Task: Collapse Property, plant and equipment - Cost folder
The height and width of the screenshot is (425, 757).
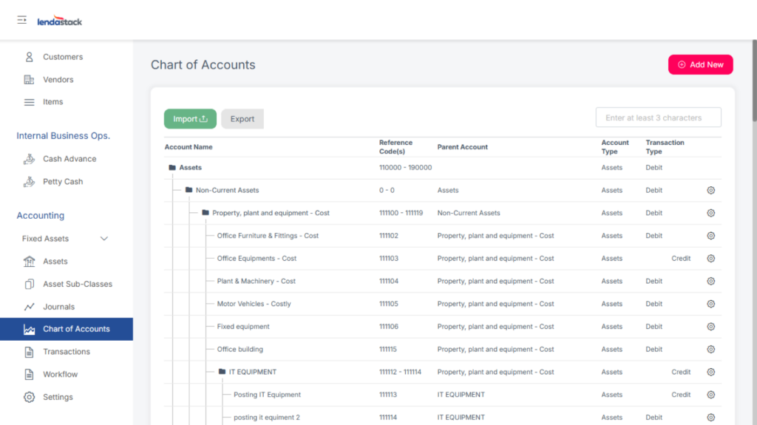Action: pos(206,213)
